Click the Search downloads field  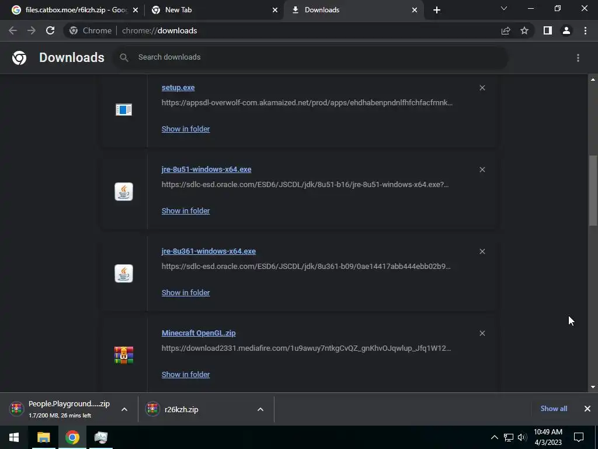click(x=311, y=57)
